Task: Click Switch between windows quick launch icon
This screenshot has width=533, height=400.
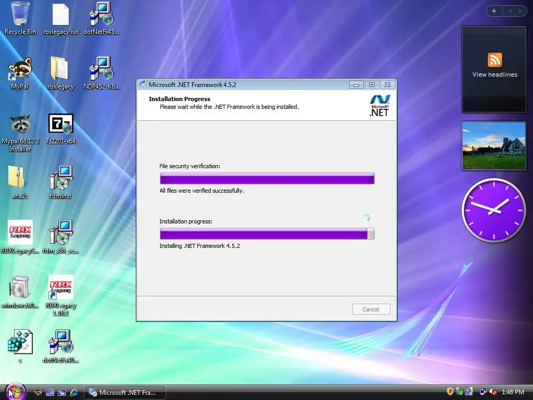Action: point(61,393)
